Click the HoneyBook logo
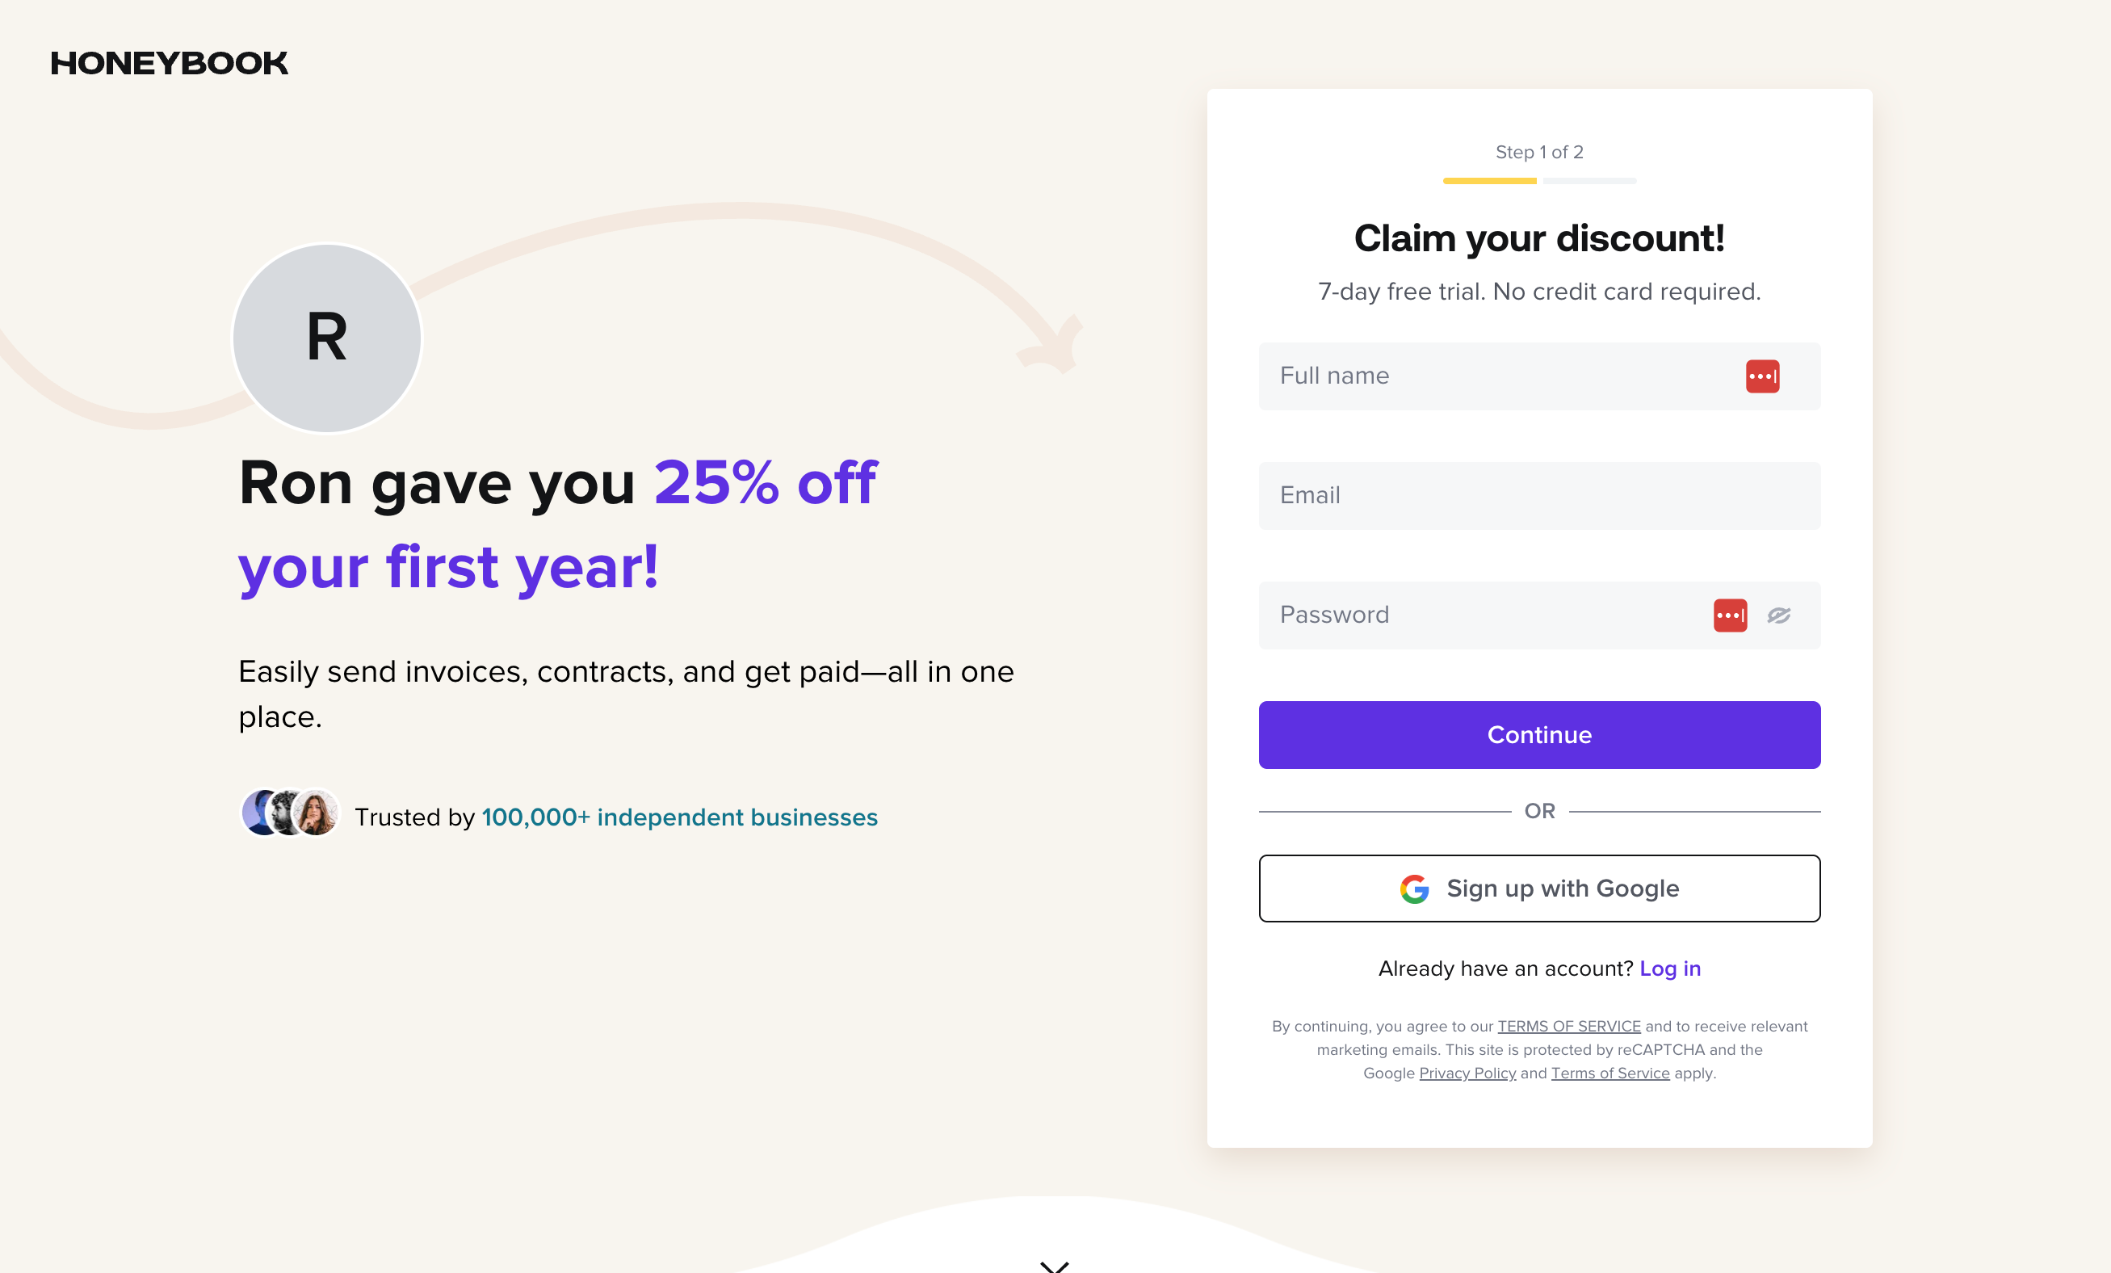 coord(169,63)
